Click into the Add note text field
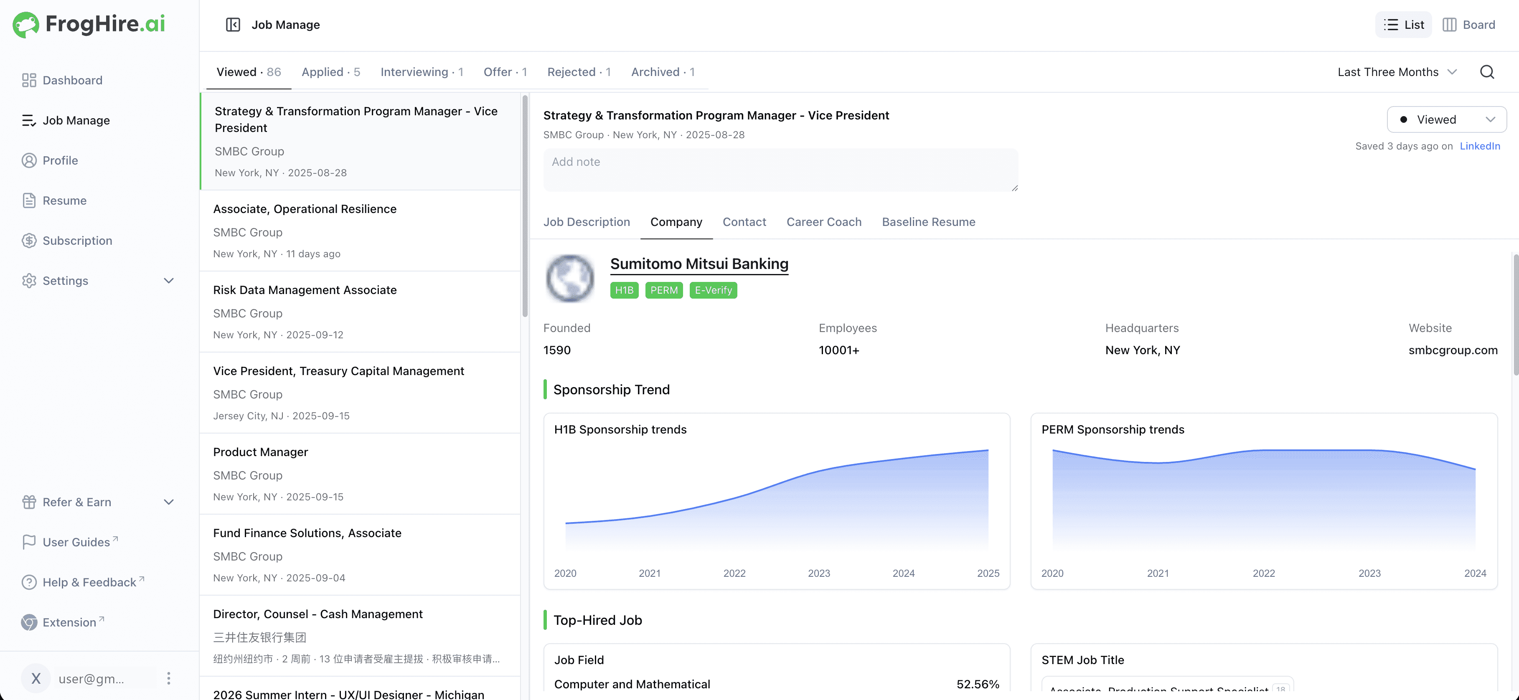 (x=781, y=170)
